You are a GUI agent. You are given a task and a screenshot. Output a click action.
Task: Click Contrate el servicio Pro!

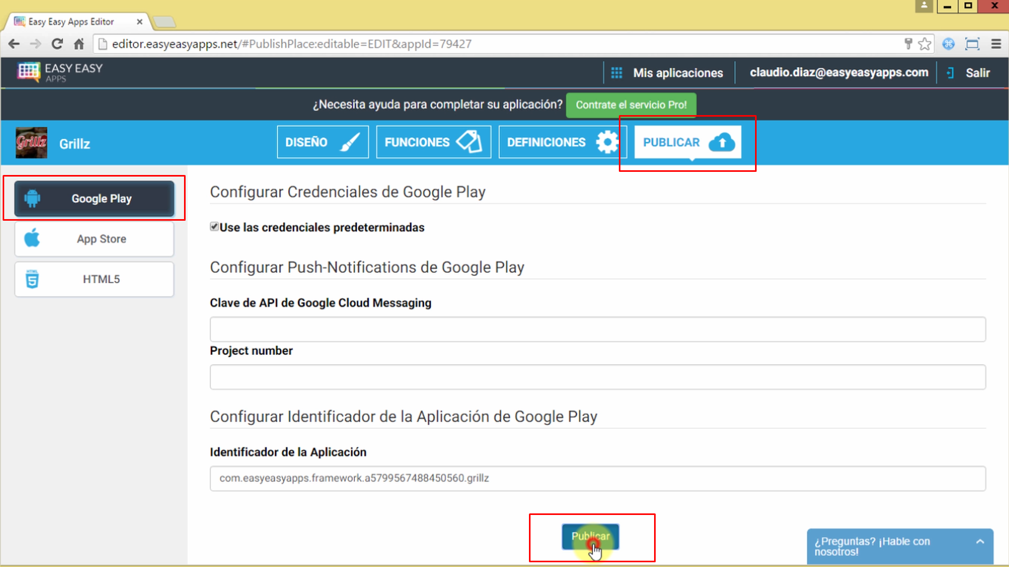[x=631, y=105]
